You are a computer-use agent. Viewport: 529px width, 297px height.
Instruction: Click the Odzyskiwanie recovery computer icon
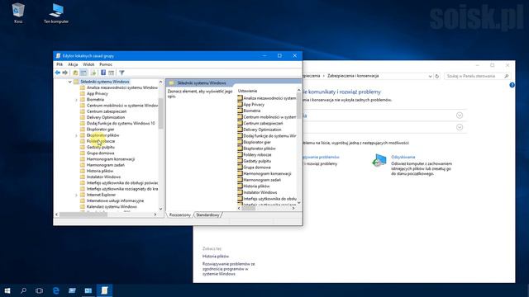click(x=379, y=160)
